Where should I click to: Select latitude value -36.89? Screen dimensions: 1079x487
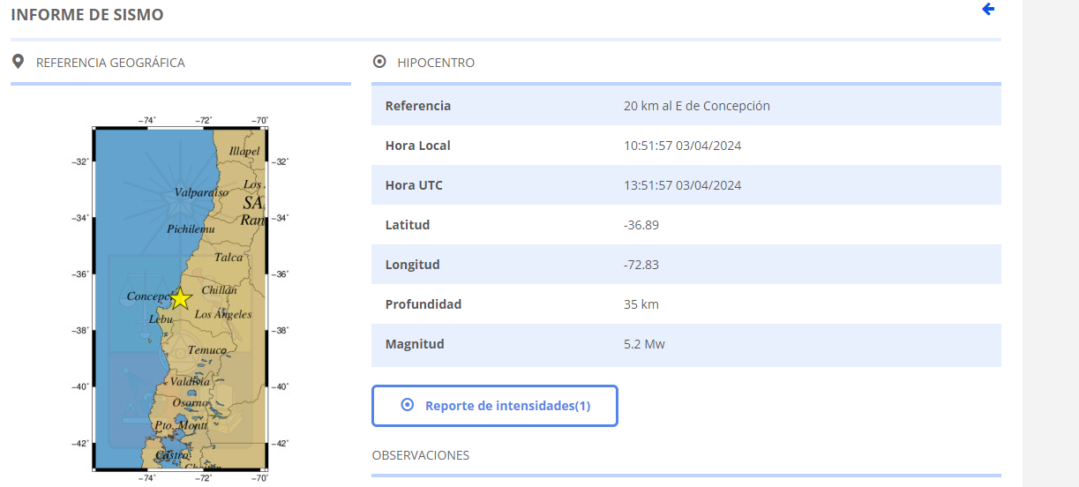pos(641,225)
